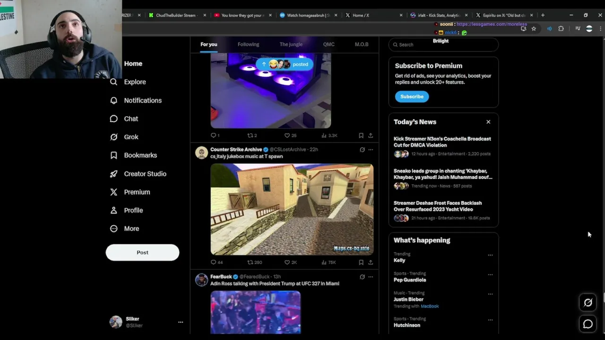Select the For you timeline tab
Image resolution: width=605 pixels, height=340 pixels.
208,44
